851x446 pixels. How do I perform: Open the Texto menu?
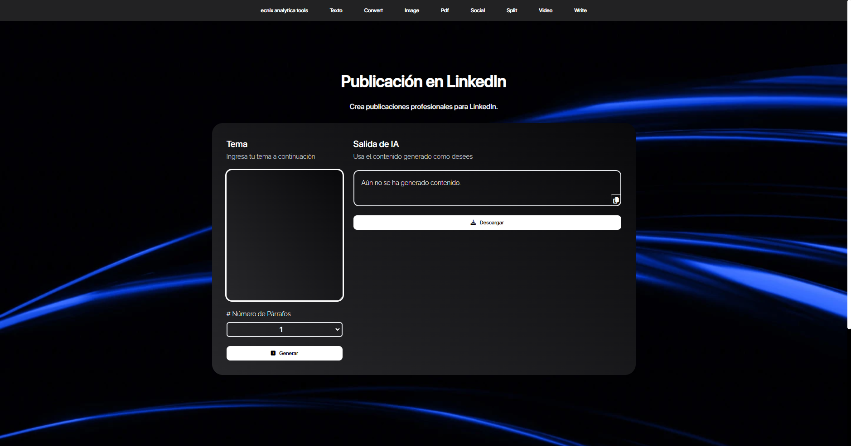click(336, 10)
